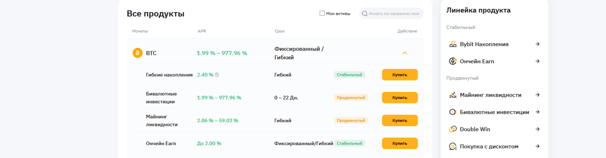Image resolution: width=606 pixels, height=158 pixels.
Task: Click the Double Win icon
Action: click(x=453, y=129)
